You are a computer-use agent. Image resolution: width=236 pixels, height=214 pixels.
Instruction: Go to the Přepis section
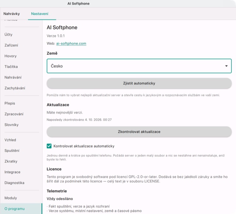click(10, 103)
